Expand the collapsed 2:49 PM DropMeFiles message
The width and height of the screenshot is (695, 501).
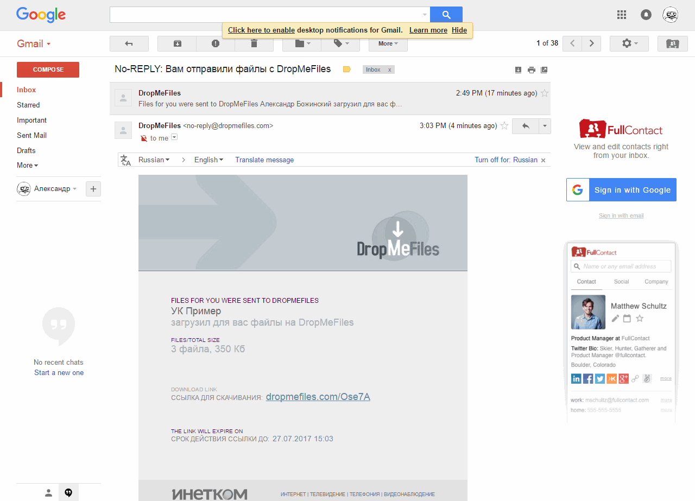coord(330,98)
